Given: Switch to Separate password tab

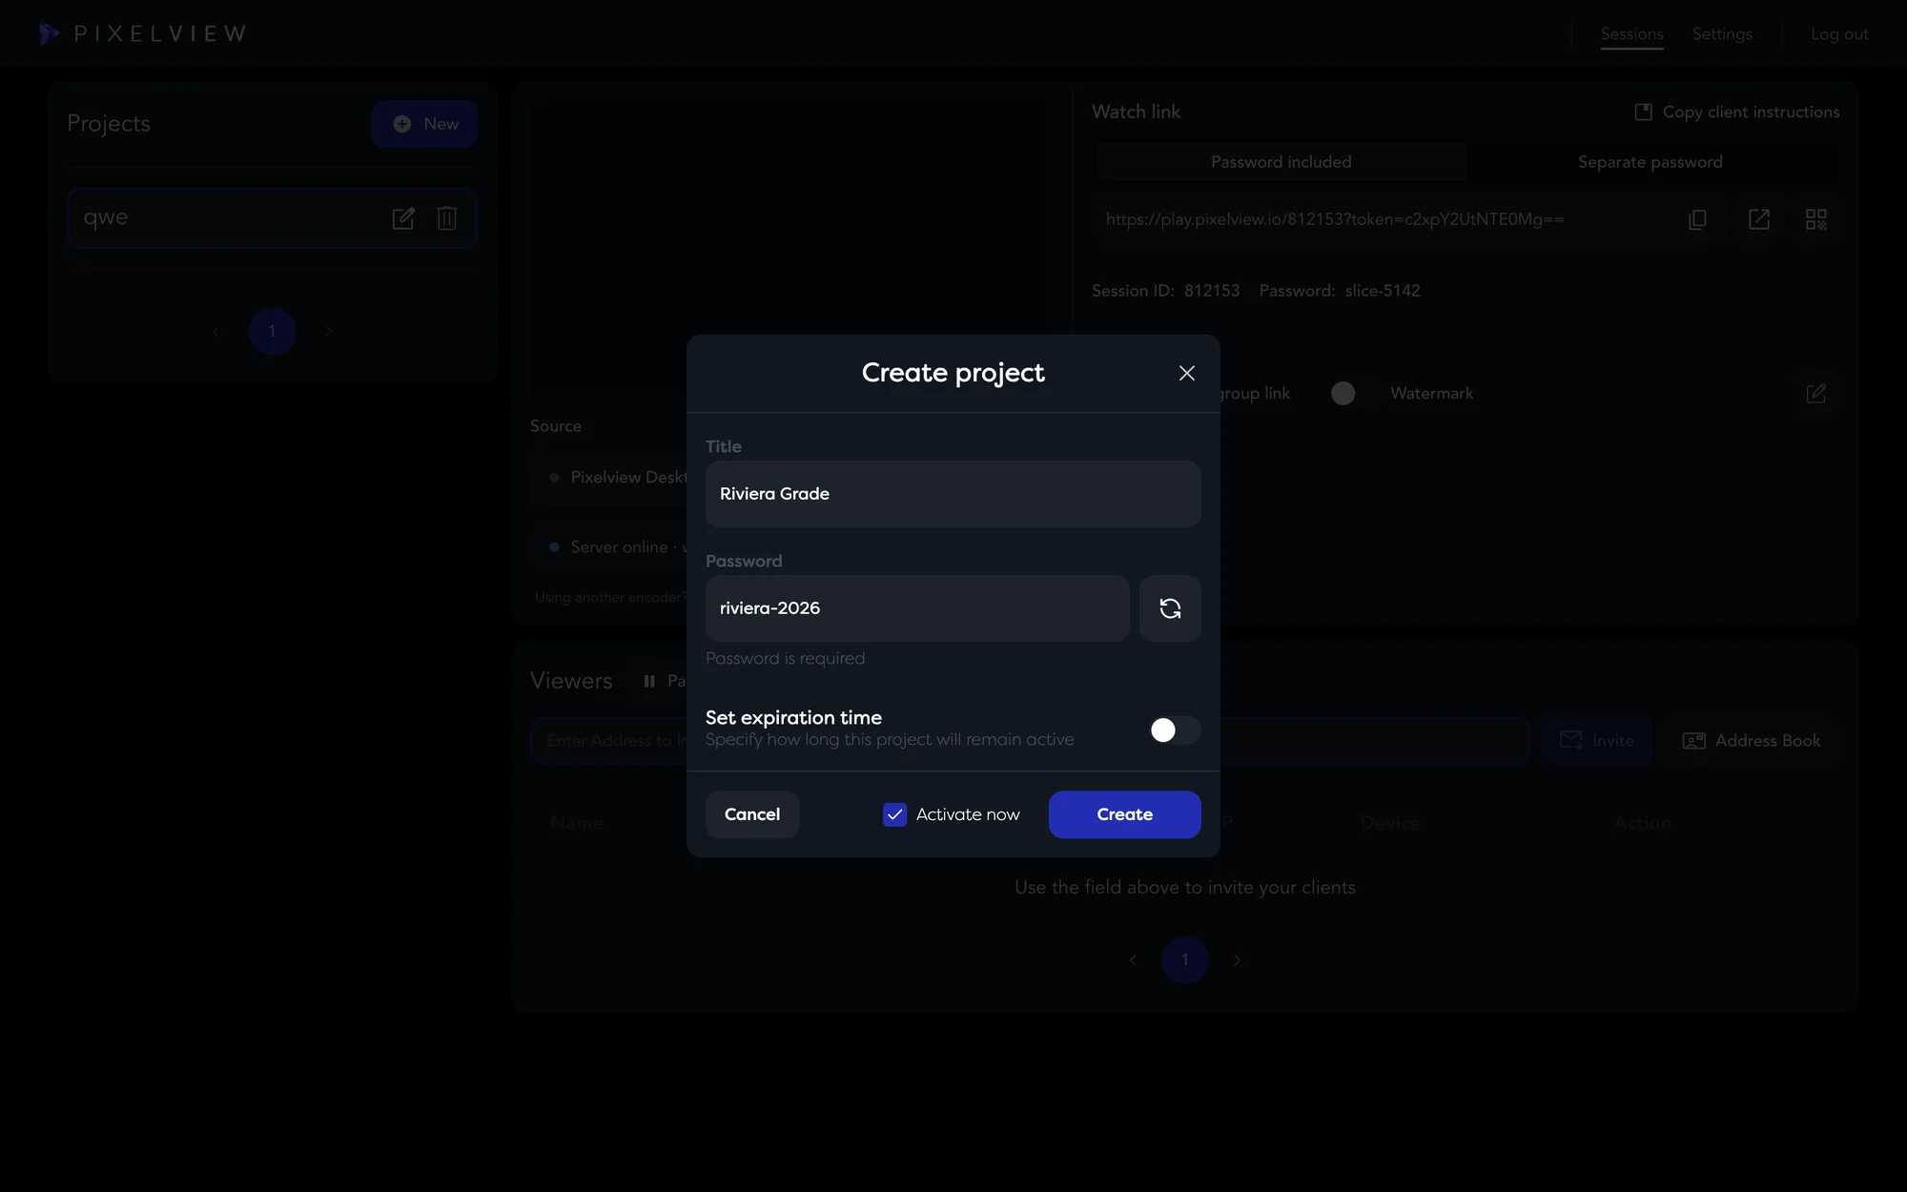Looking at the screenshot, I should [x=1651, y=162].
